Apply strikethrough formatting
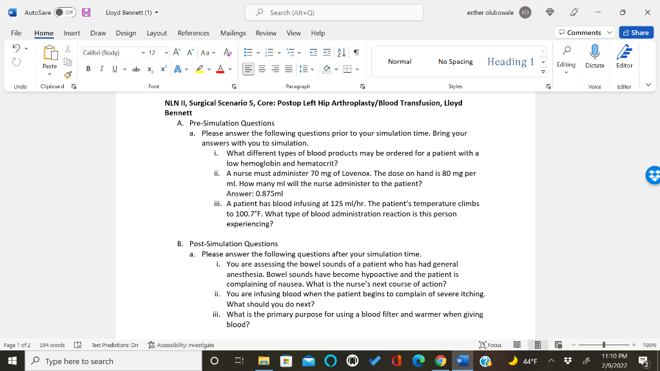The height and width of the screenshot is (371, 660). pos(136,69)
